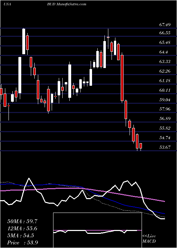The height and width of the screenshot is (248, 177).
Task: Click the large red candle falling from 64.4 to 59.04
Action: coord(122,78)
